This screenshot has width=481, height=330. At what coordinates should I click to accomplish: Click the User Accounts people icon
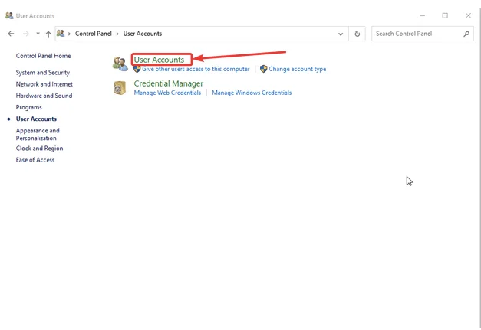coord(120,64)
